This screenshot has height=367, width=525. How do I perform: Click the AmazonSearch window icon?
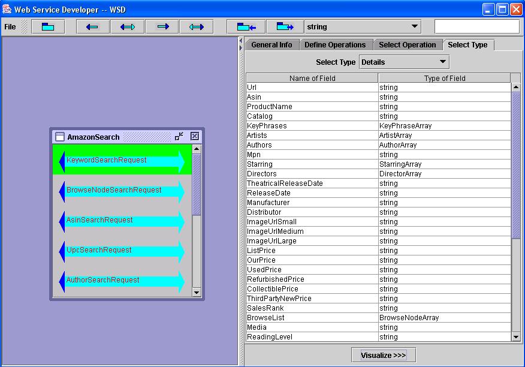tap(59, 136)
